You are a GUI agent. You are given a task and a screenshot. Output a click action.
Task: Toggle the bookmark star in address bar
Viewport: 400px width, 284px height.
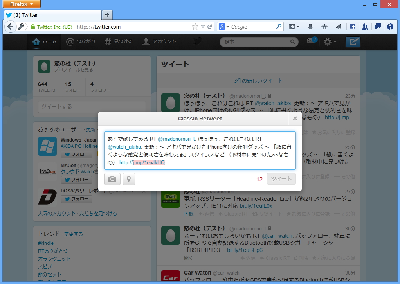click(195, 27)
